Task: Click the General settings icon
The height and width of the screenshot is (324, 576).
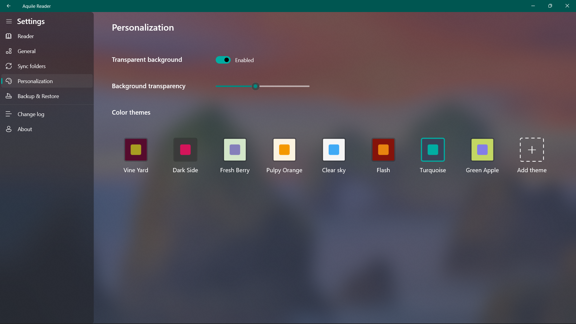Action: pos(9,51)
